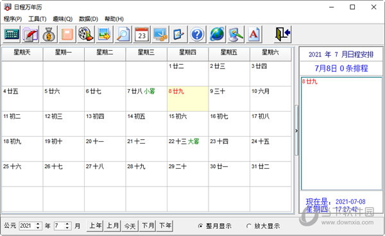Increase the month spinner value

tap(67, 224)
